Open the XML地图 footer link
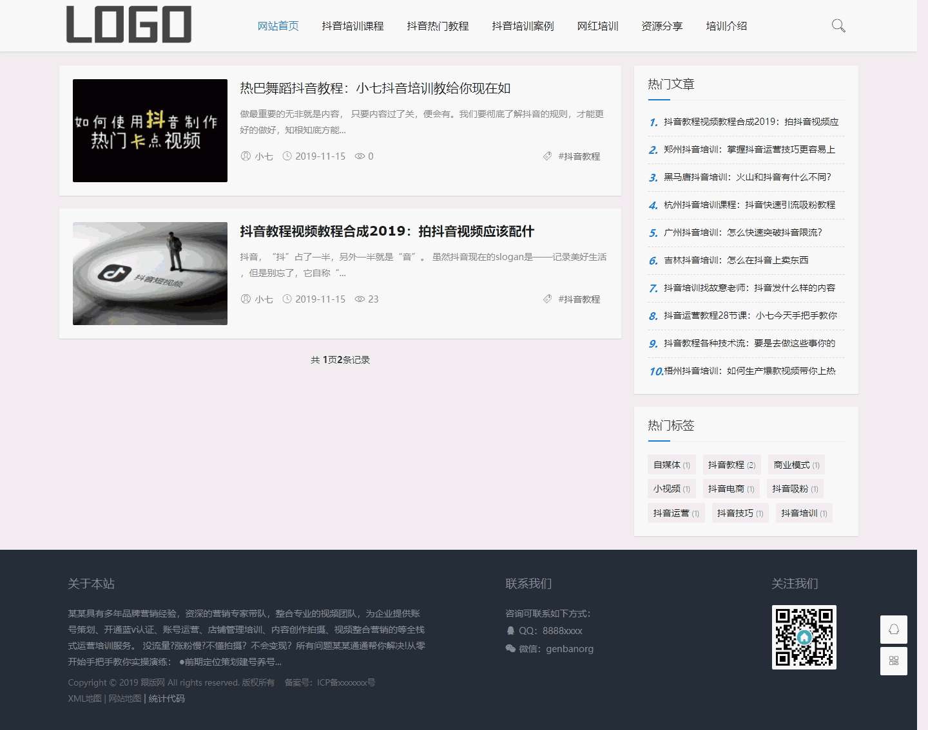The width and height of the screenshot is (928, 730). pyautogui.click(x=84, y=698)
